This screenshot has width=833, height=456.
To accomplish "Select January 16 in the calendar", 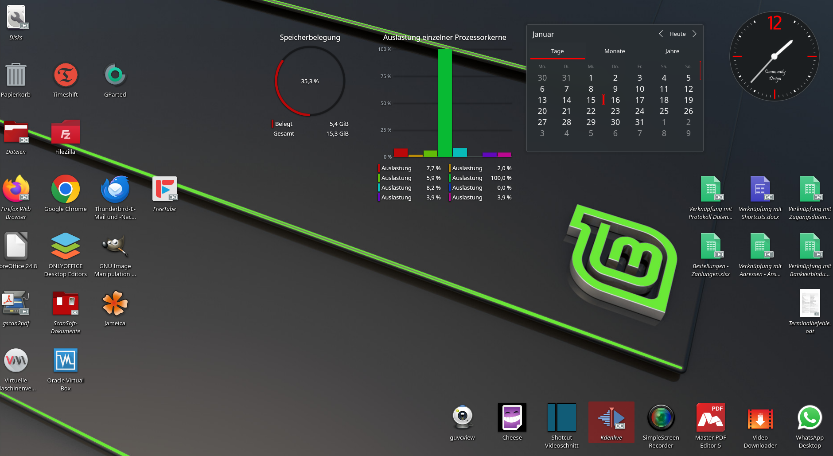I will tap(615, 100).
